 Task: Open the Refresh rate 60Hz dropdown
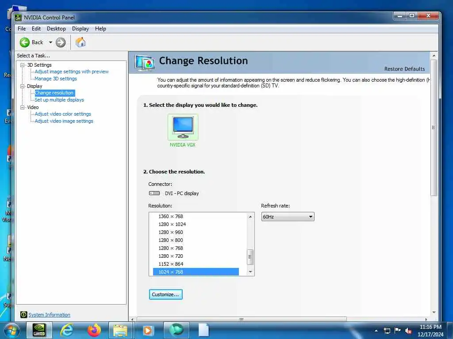(288, 217)
